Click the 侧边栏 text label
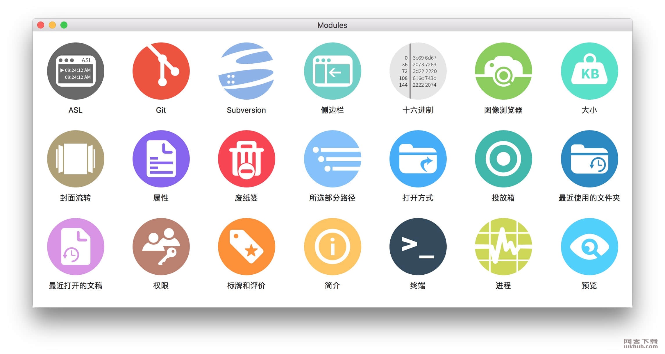665x354 pixels. click(x=332, y=110)
